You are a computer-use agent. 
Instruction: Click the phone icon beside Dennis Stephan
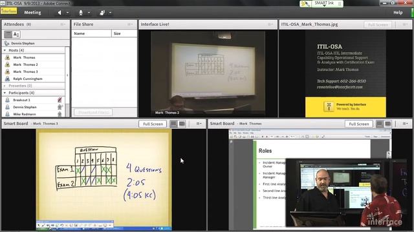pyautogui.click(x=7, y=43)
